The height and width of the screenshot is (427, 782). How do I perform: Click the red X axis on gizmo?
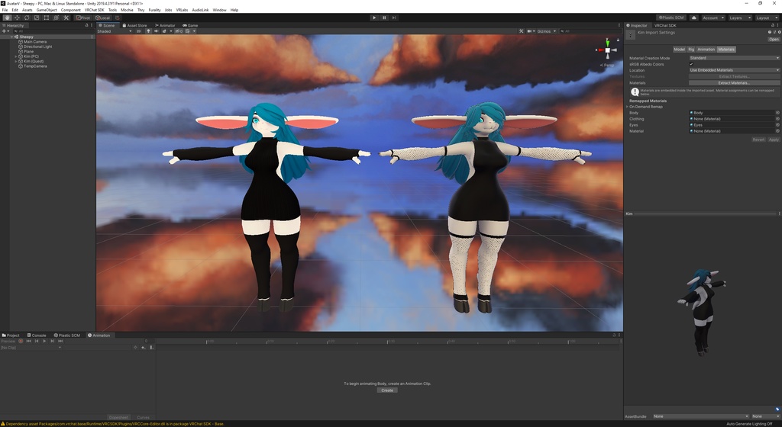[x=600, y=50]
